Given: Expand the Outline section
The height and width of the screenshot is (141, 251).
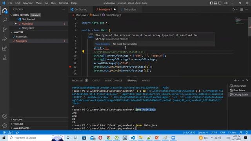Looking at the screenshot, I should 18,119.
